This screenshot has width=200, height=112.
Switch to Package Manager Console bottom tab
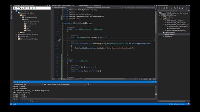pos(21,101)
